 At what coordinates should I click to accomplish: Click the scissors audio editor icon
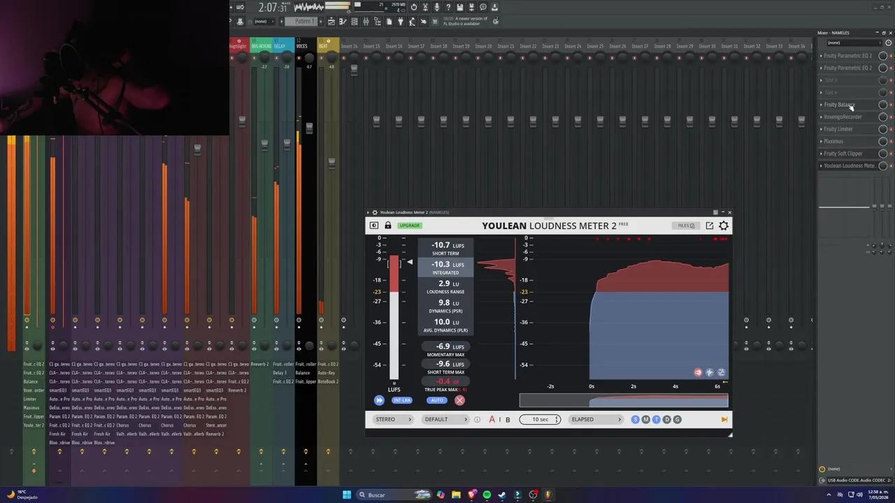point(425,8)
